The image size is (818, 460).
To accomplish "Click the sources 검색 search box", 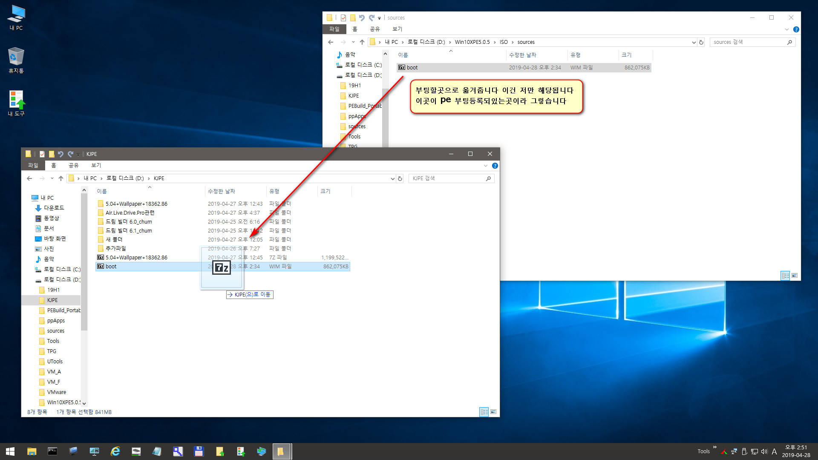I will 752,42.
